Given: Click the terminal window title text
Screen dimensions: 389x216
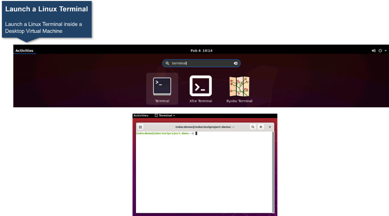Looking at the screenshot, I should (205, 127).
